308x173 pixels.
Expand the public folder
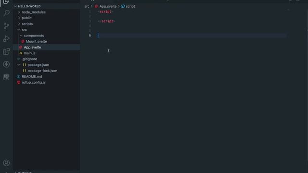point(19,18)
